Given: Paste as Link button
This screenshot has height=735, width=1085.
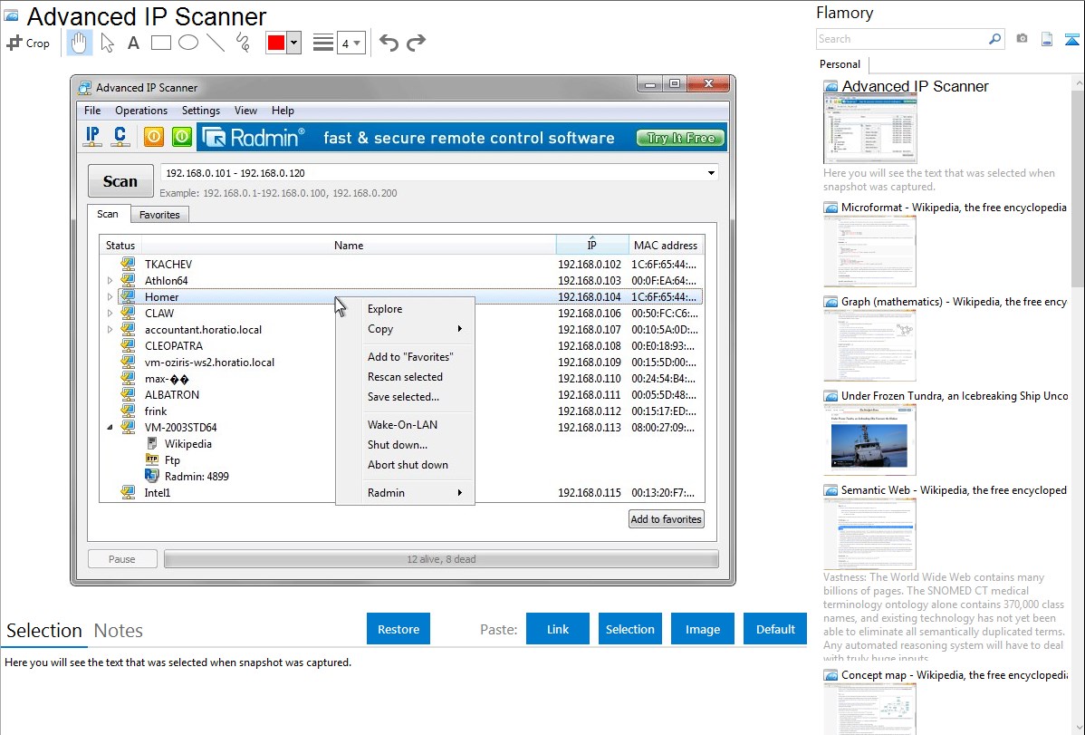Looking at the screenshot, I should pyautogui.click(x=557, y=629).
